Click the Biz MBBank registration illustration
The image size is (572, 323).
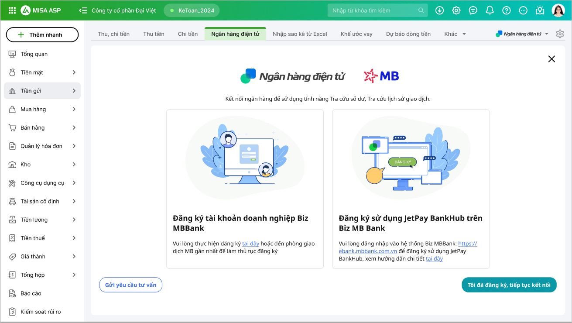tap(245, 157)
